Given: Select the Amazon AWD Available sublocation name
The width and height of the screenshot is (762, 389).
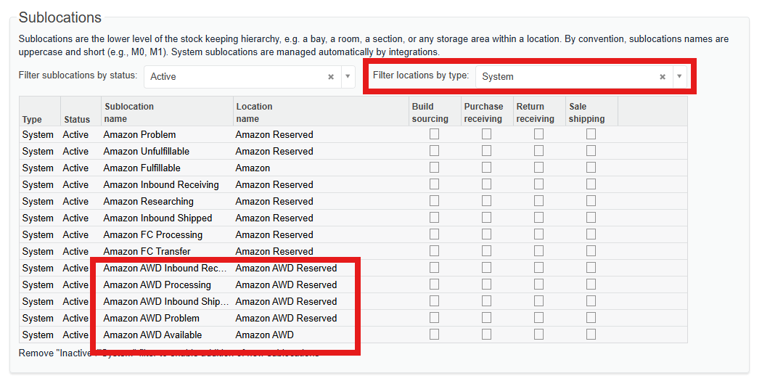Looking at the screenshot, I should (x=152, y=335).
